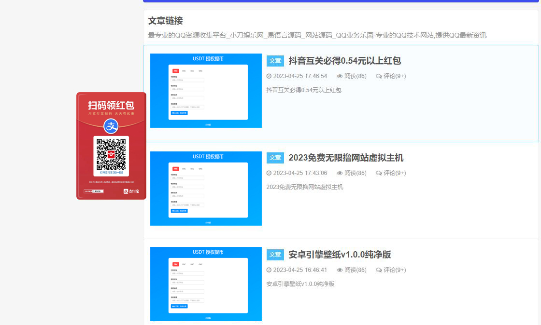Viewport: 541px width, 325px height.
Task: Click the eye icon on the 安卓引擎壁纸 article
Action: (340, 270)
